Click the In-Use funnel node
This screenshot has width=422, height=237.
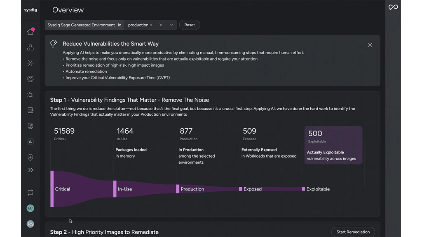(115, 189)
